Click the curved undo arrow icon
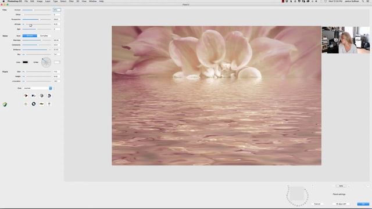Screen dimensions: 372x209 49,96
